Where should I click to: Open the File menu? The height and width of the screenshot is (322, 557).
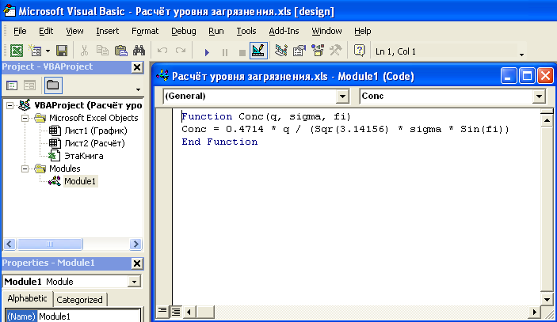20,31
